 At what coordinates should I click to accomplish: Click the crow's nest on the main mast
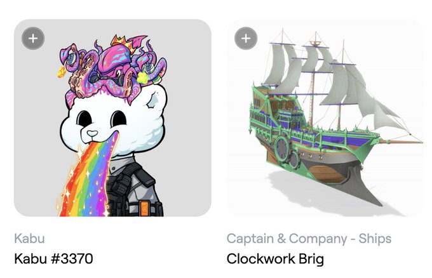click(x=316, y=43)
